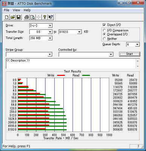This screenshot has width=146, height=151.
Task: Click the status bar text For Help, press F1
Action: pyautogui.click(x=16, y=146)
